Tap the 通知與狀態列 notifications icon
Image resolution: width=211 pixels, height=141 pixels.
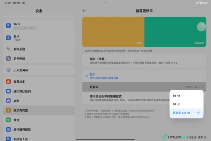pos(9,91)
